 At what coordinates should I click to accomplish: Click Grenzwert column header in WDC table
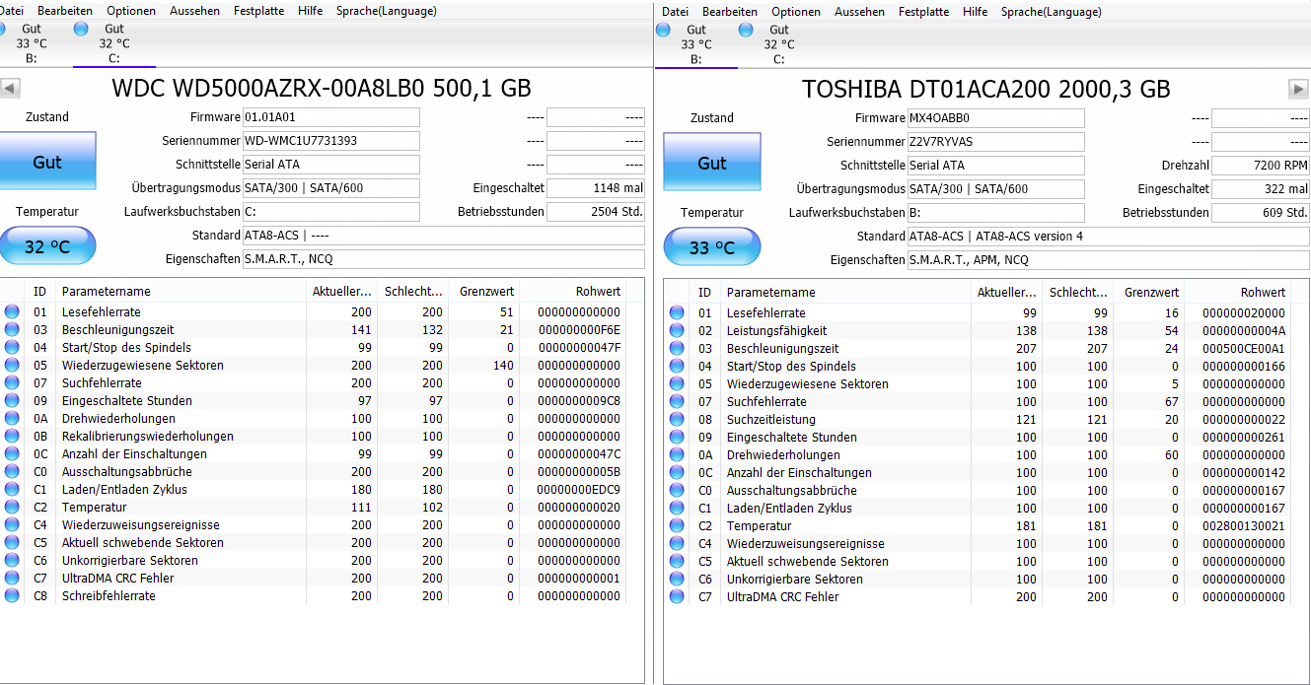(x=483, y=291)
